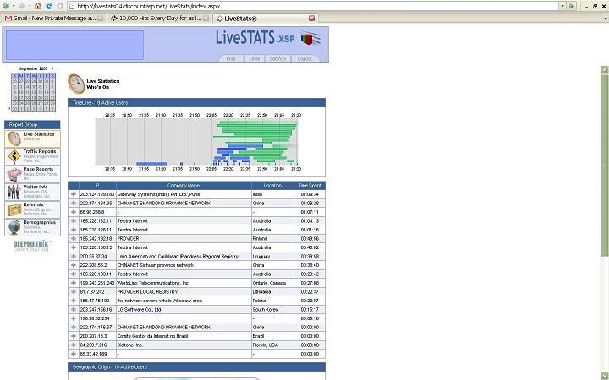
Task: Open the address bar history dropdown
Action: click(x=562, y=6)
